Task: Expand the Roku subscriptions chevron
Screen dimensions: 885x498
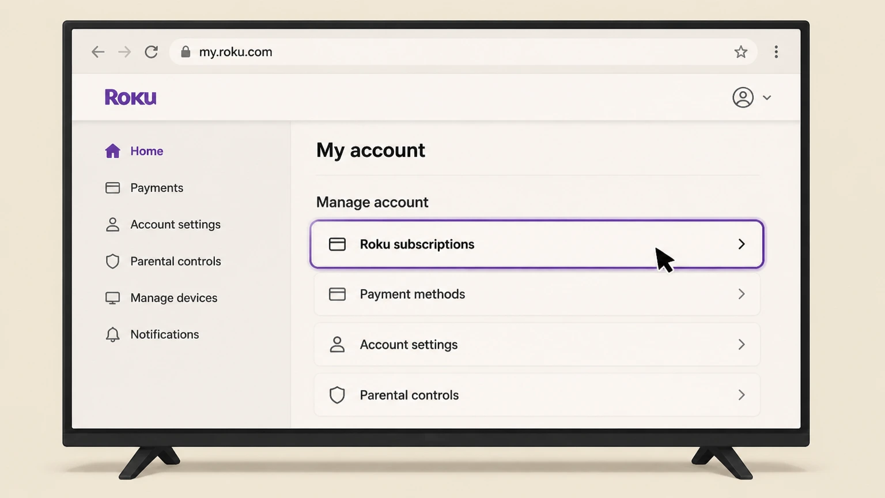Action: coord(742,244)
